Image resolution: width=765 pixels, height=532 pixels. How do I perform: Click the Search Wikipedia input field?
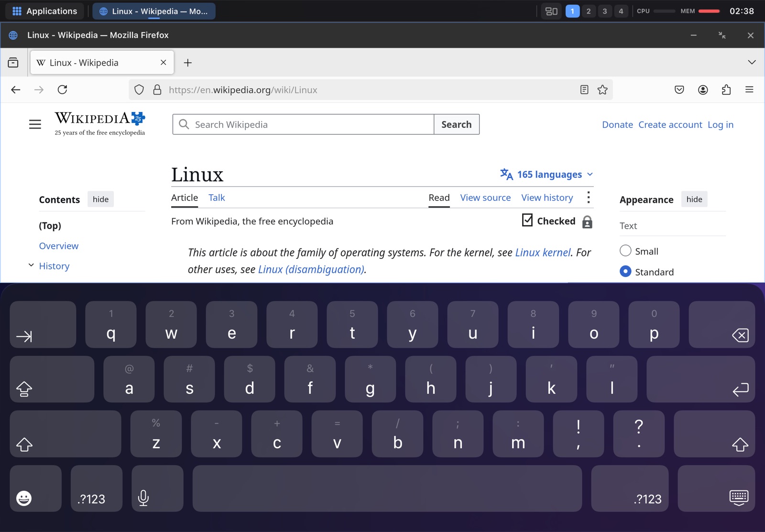[303, 124]
